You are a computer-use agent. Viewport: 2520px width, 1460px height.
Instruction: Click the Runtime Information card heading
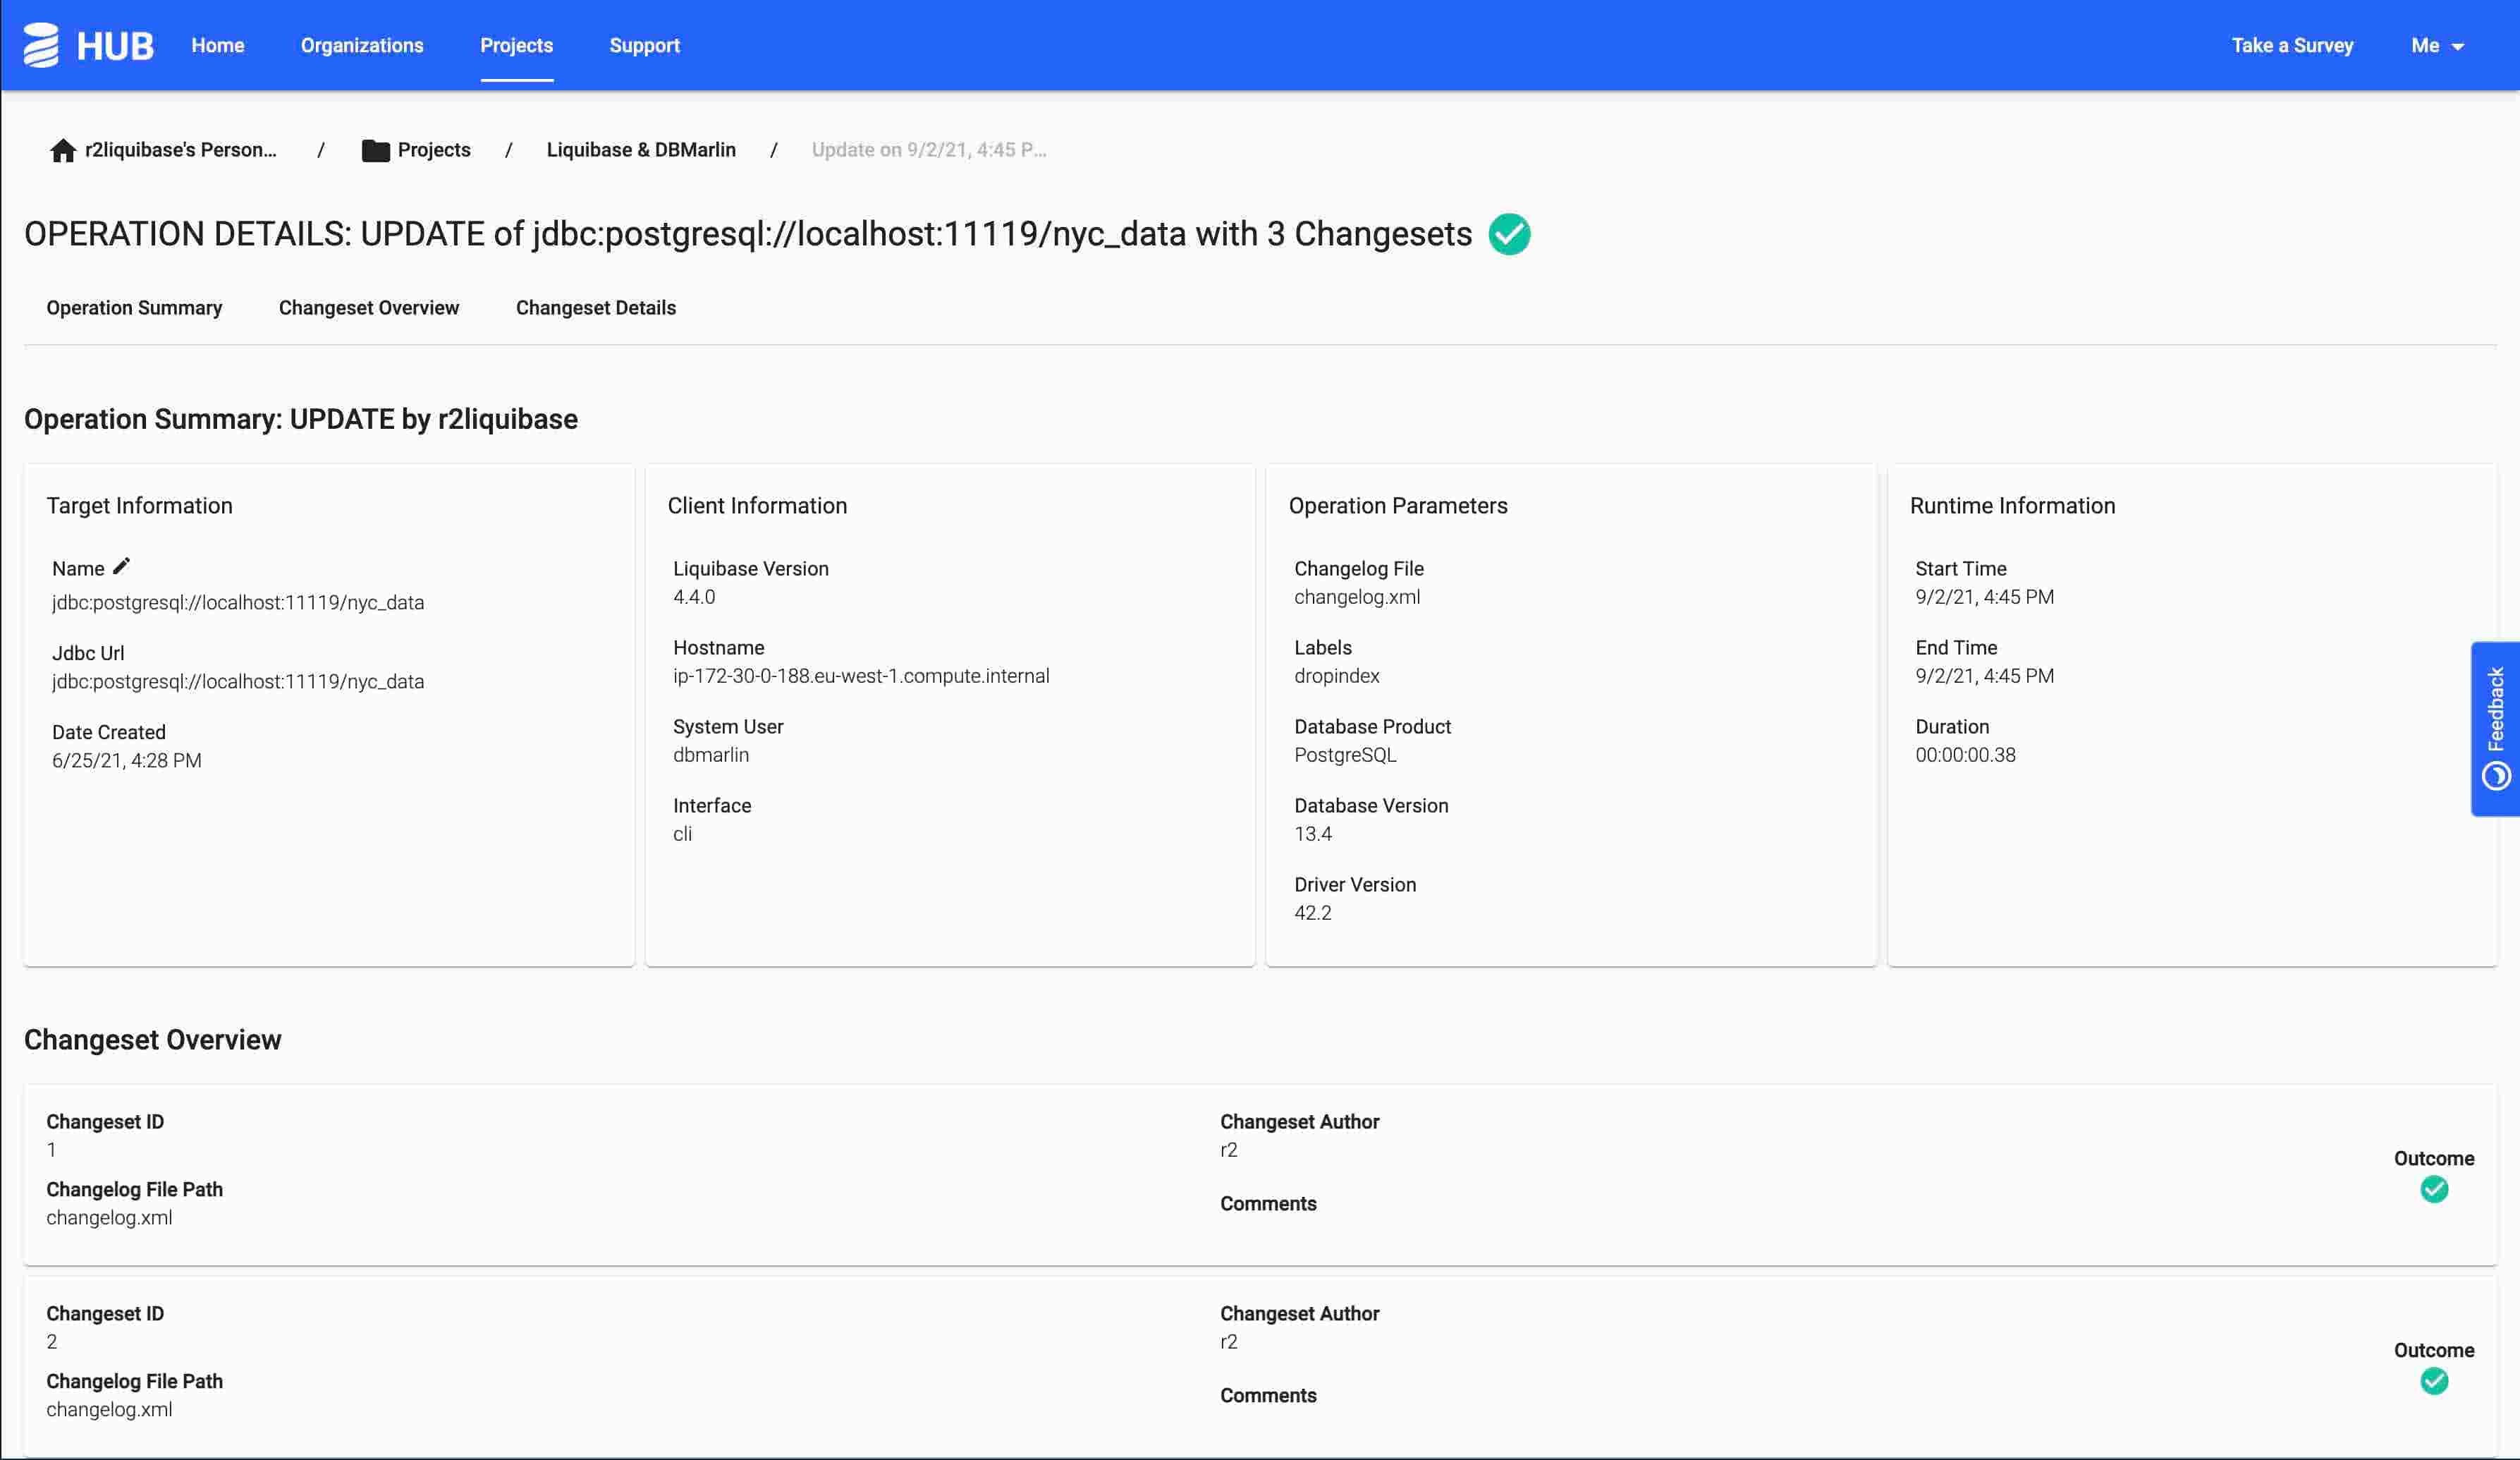tap(2012, 506)
